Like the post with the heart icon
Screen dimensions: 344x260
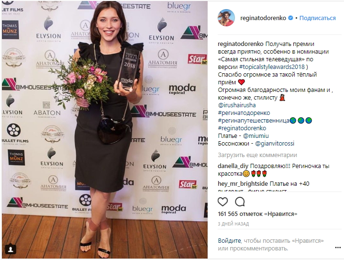click(x=222, y=202)
